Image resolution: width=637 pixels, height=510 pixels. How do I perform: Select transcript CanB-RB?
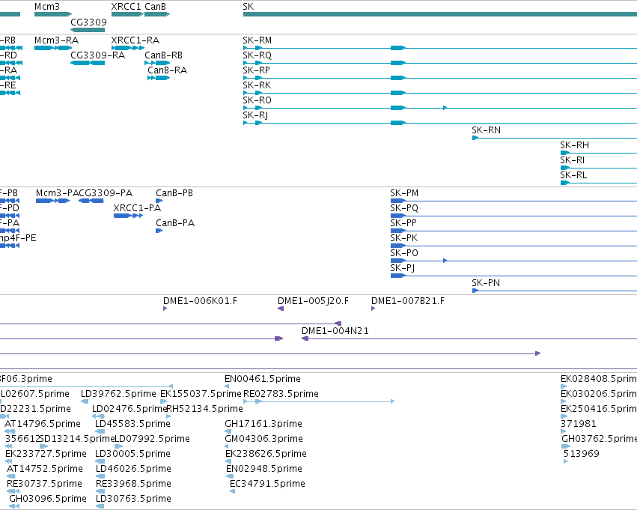[x=157, y=63]
